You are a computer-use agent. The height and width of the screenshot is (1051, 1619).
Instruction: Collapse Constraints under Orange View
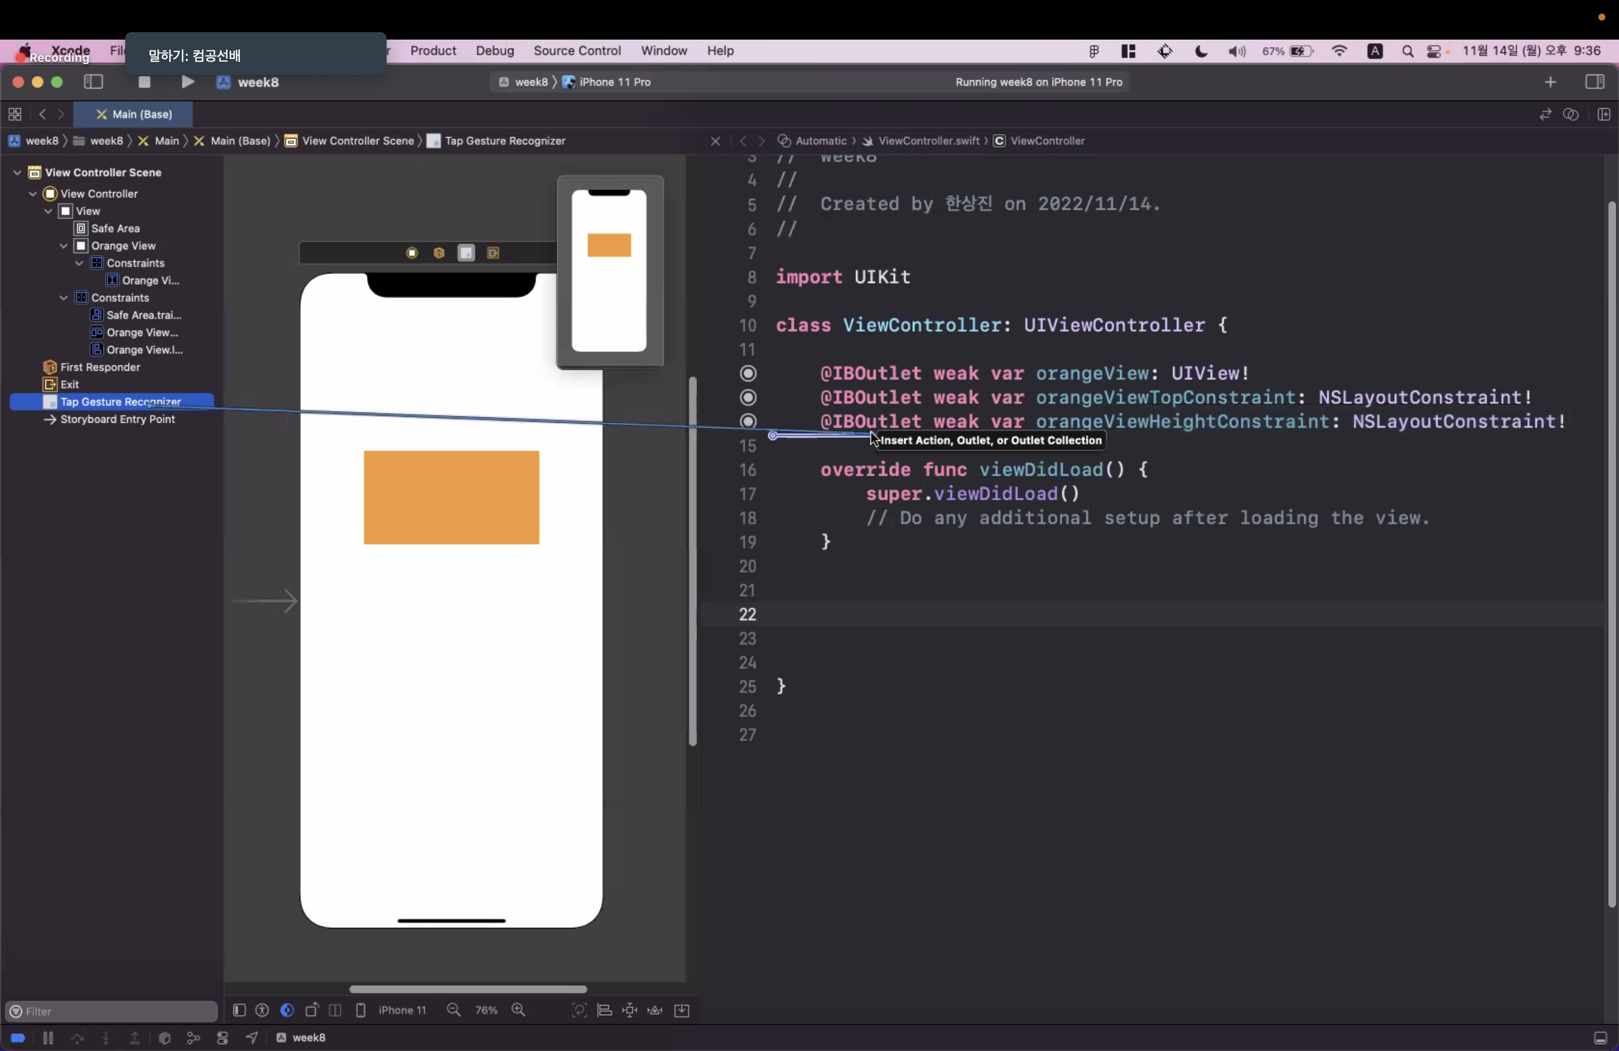point(79,263)
